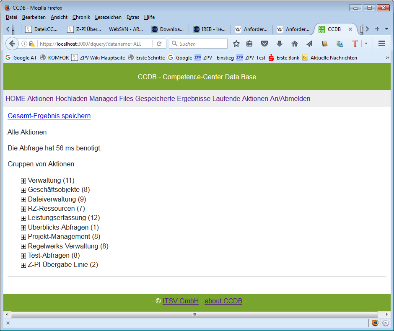Click the red T toolbar icon

[355, 44]
